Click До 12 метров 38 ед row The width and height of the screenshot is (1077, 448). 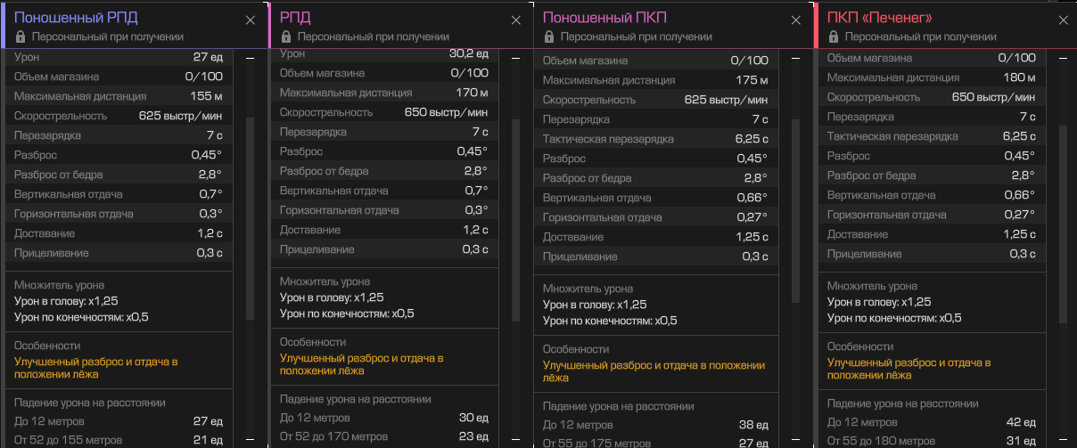(655, 424)
